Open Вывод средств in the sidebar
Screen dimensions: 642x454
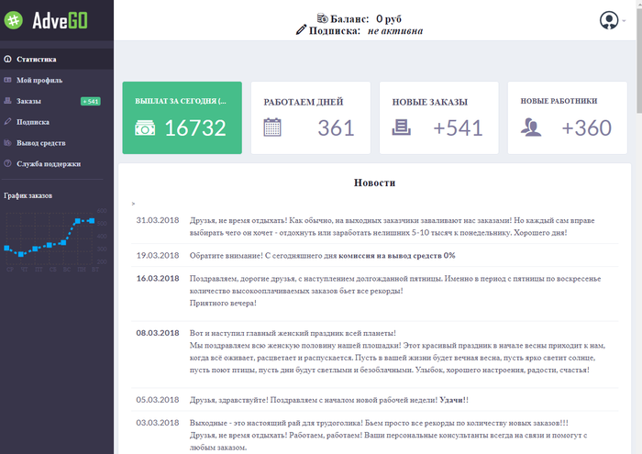(40, 142)
